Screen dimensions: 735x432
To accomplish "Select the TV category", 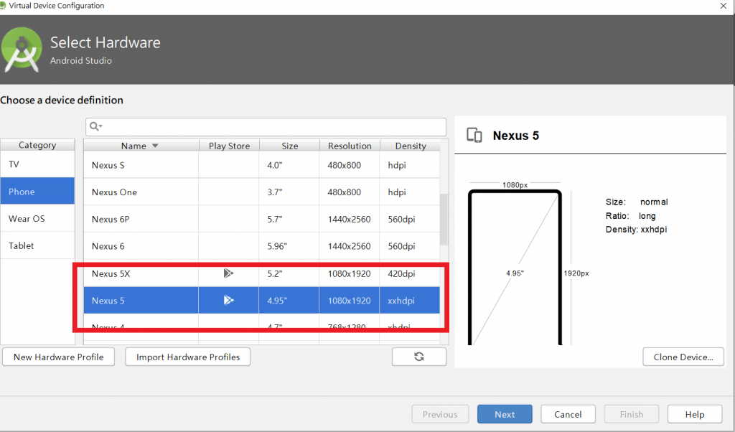I will point(37,164).
